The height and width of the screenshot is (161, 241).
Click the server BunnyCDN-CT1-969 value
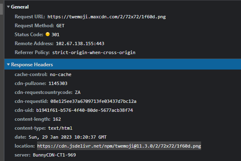pos(55,155)
